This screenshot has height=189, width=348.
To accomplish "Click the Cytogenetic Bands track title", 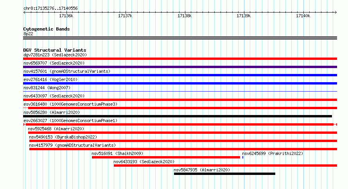I will (x=47, y=29).
